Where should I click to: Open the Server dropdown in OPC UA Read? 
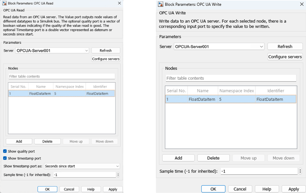(x=52, y=51)
